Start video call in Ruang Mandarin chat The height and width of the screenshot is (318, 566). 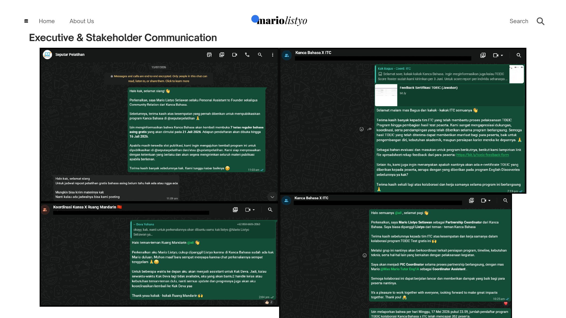248,210
